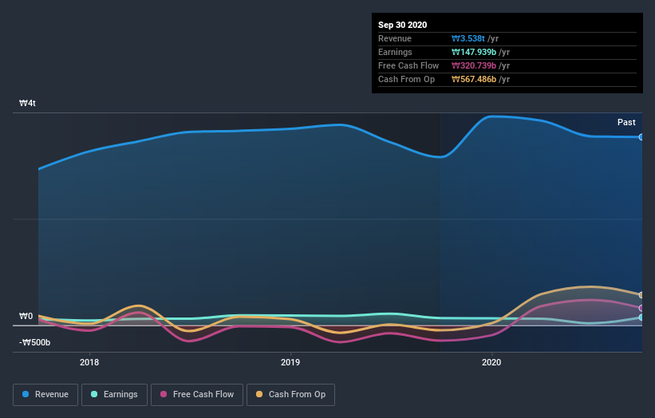
Task: Click the ₩3.538t revenue value
Action: [x=468, y=38]
